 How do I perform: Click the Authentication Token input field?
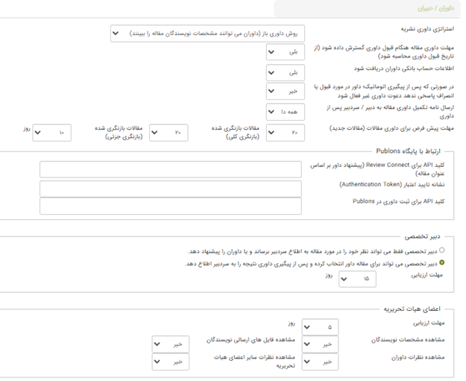[x=171, y=188]
